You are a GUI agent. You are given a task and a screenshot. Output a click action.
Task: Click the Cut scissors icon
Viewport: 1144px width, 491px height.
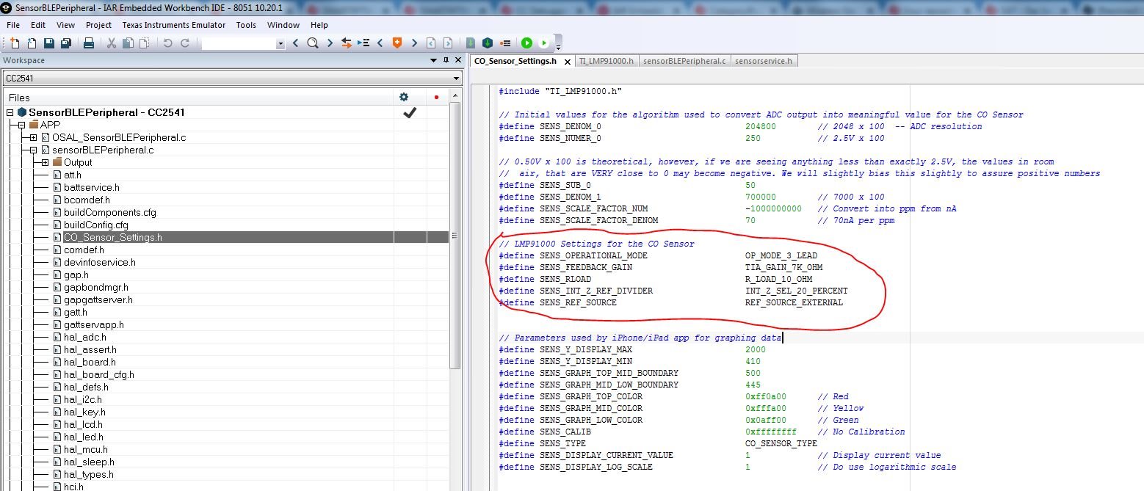pyautogui.click(x=112, y=43)
